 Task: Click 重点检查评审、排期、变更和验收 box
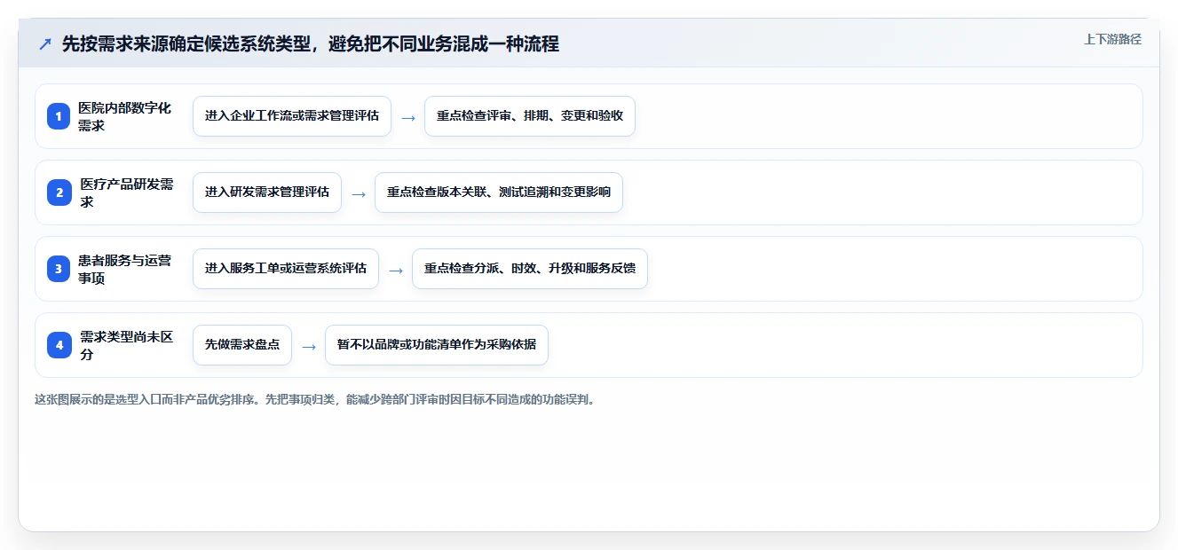[x=530, y=116]
